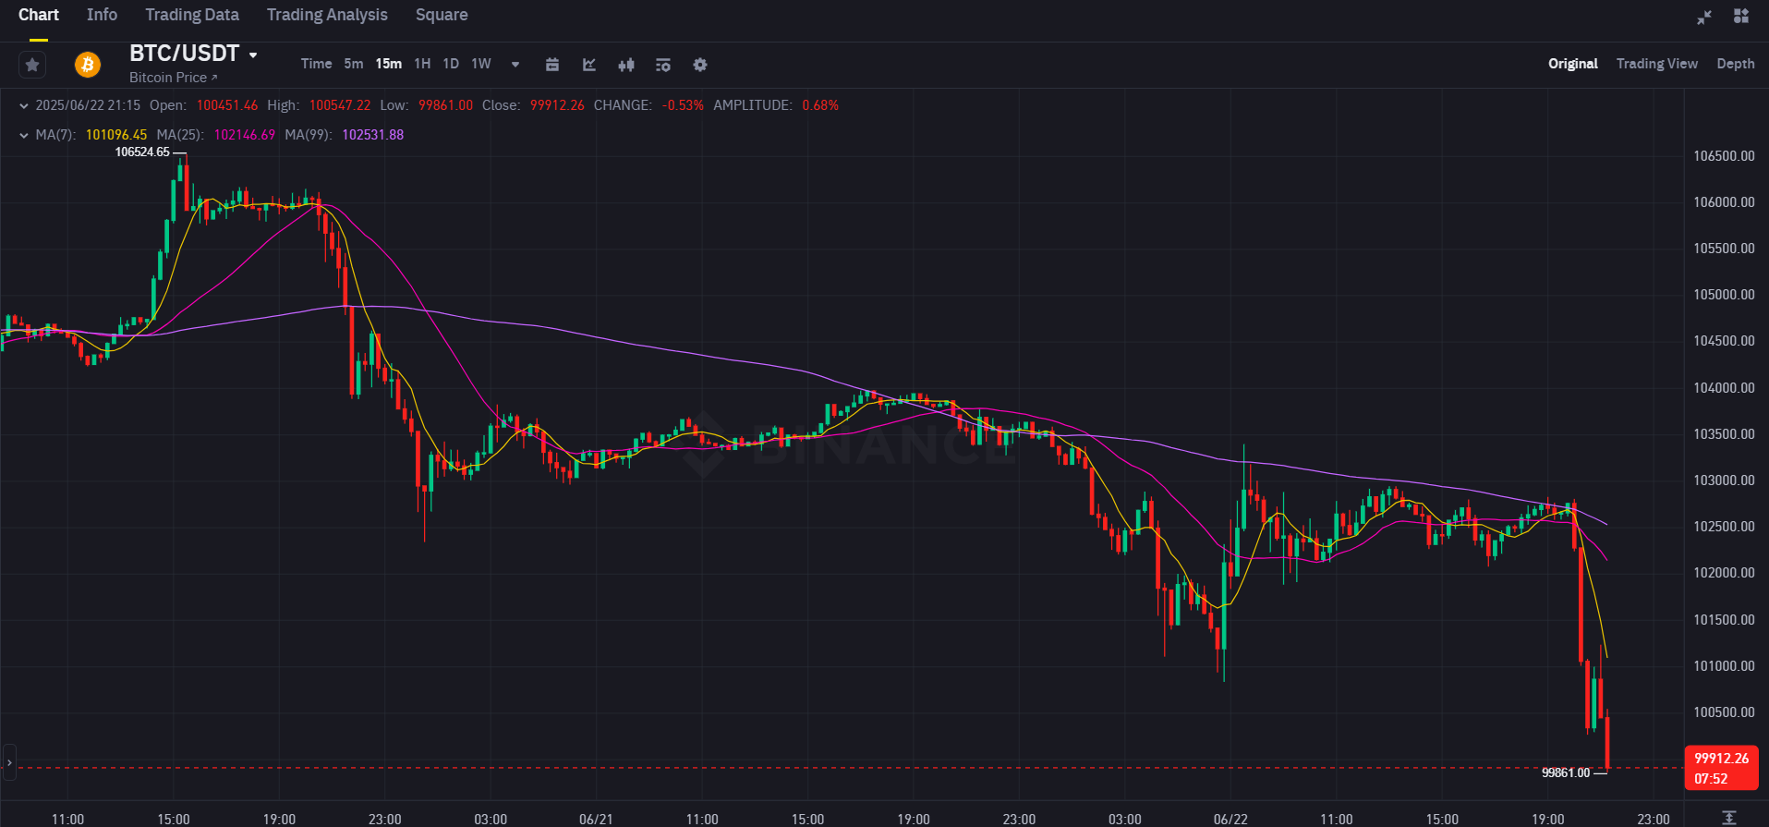This screenshot has height=827, width=1769.
Task: Collapse the MA(7) indicator values row
Action: click(x=24, y=135)
